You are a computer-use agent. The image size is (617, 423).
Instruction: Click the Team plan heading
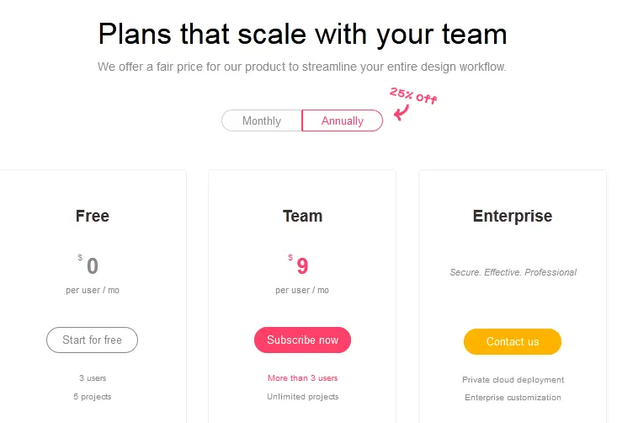[302, 216]
